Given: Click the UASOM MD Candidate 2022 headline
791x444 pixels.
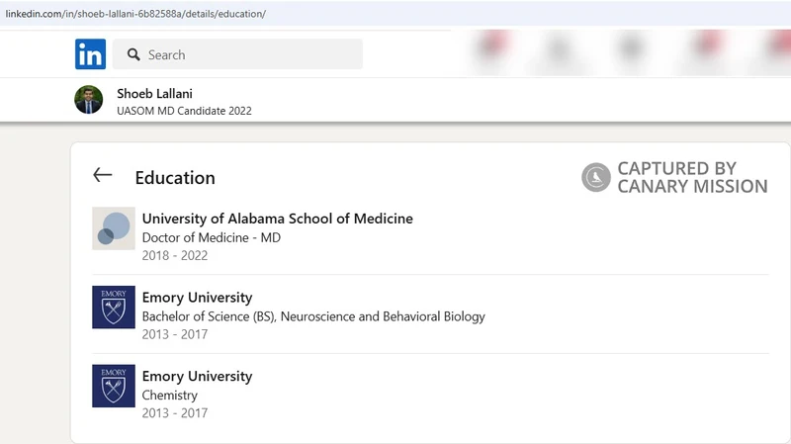Looking at the screenshot, I should point(184,111).
